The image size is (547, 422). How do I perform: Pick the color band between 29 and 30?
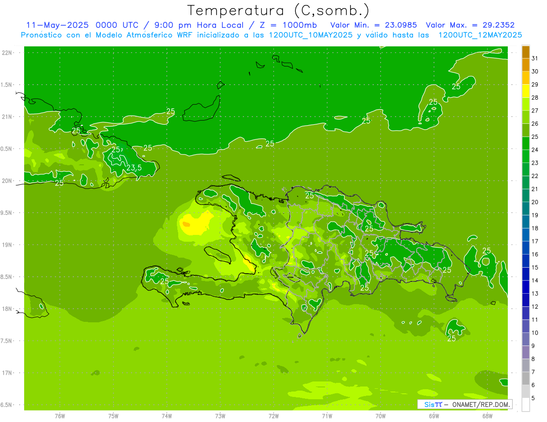pyautogui.click(x=526, y=78)
